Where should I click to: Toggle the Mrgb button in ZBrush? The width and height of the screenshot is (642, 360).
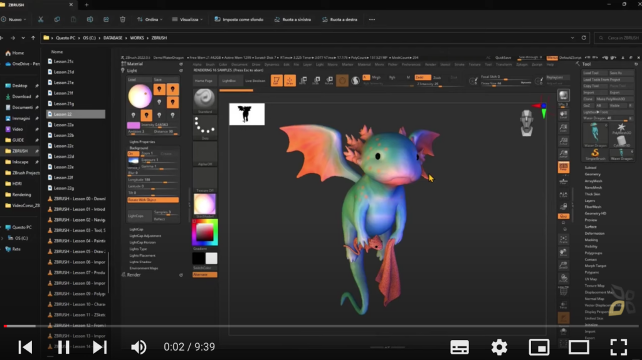pos(376,77)
